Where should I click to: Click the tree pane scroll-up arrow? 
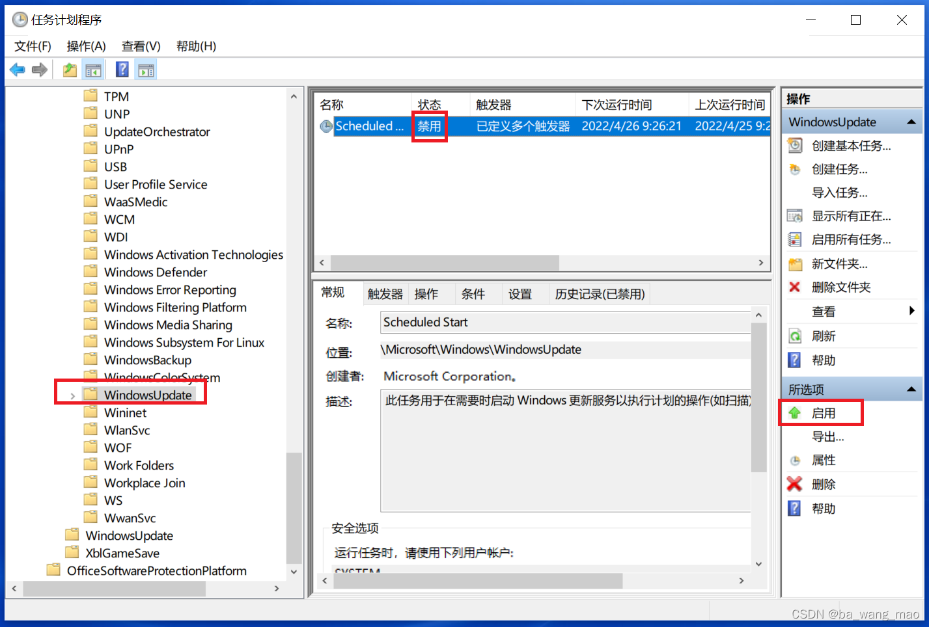coord(294,96)
